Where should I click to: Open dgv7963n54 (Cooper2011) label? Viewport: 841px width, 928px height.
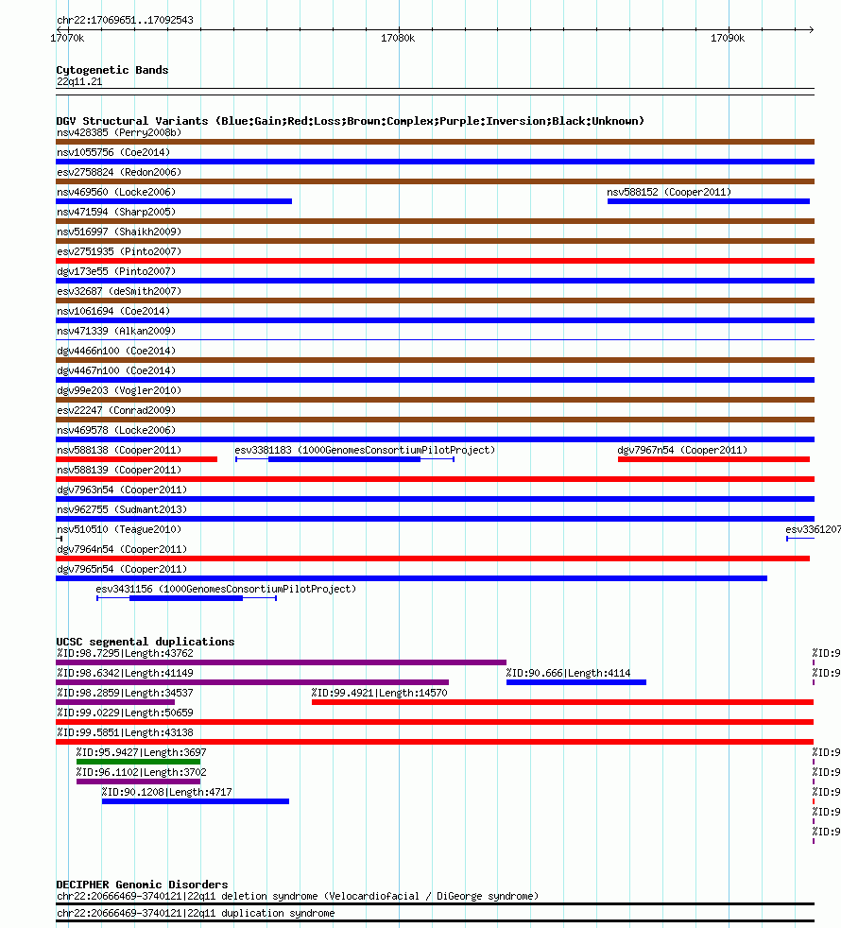[122, 490]
